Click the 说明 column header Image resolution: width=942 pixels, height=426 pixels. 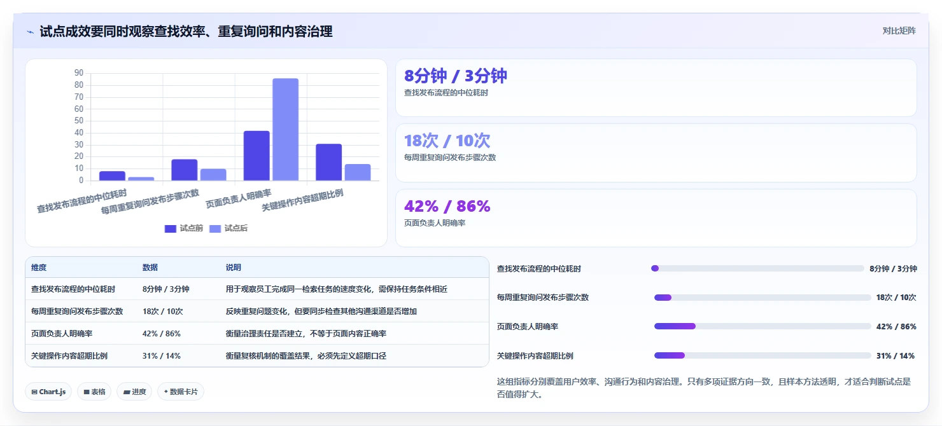click(234, 268)
